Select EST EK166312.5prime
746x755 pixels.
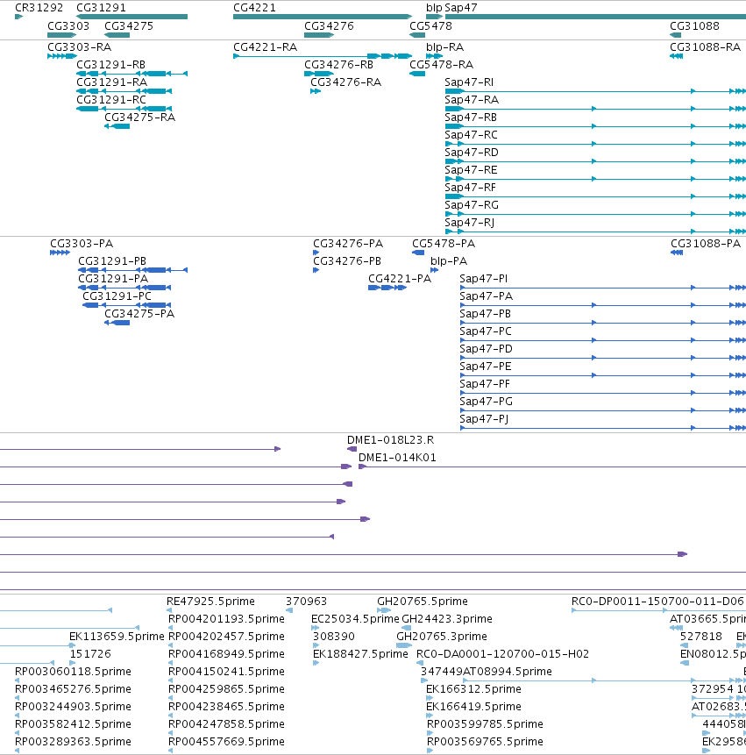pos(473,689)
